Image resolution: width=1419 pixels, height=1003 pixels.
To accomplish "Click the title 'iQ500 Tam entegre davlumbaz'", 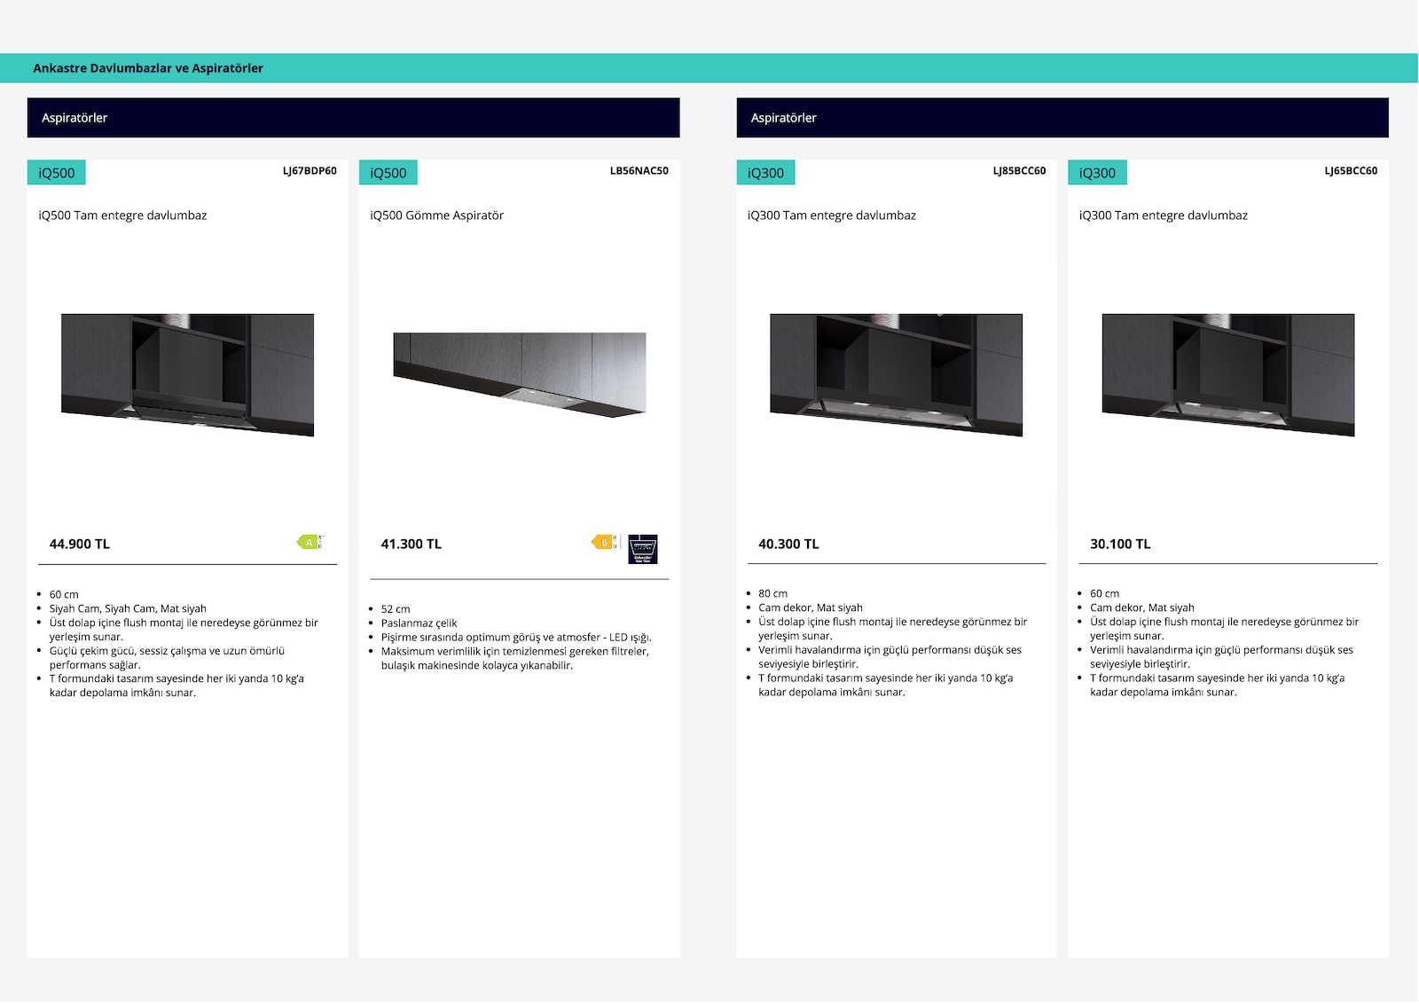I will point(122,215).
